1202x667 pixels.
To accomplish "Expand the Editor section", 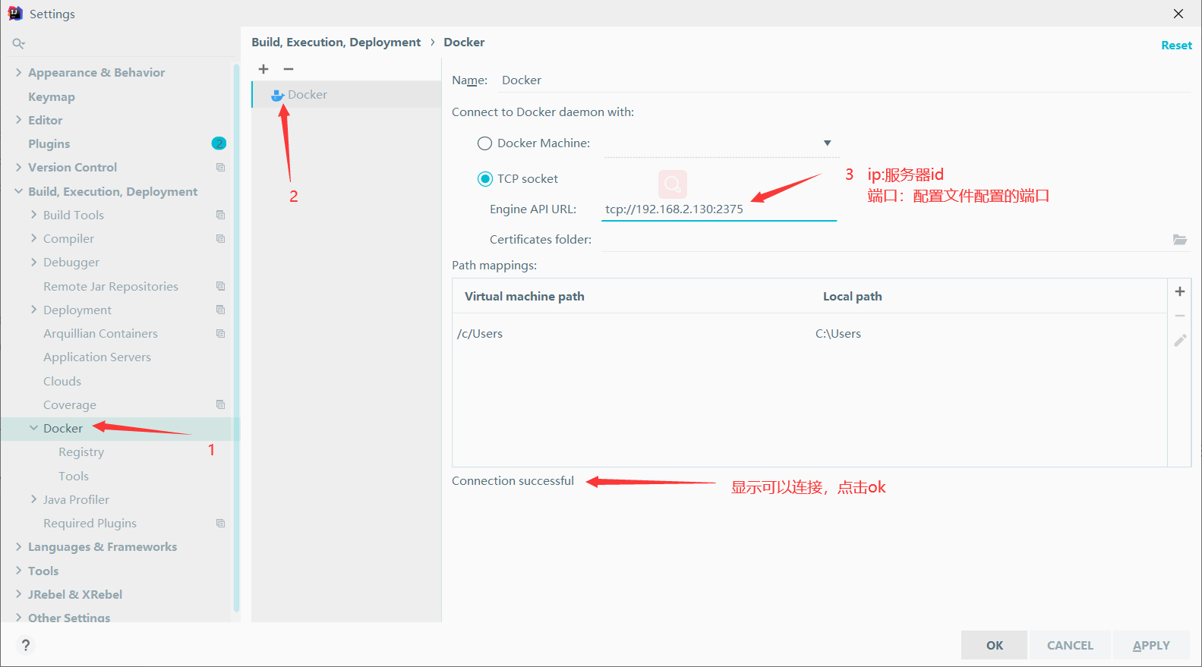I will [18, 120].
